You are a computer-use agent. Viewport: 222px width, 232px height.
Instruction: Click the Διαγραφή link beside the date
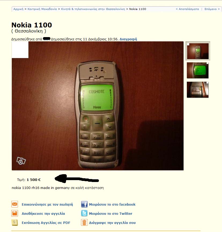tap(128, 39)
